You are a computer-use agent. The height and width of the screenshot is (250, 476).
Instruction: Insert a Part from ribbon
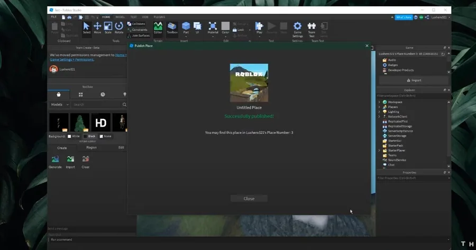coord(186,28)
